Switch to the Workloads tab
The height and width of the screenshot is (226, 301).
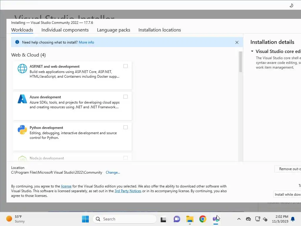pos(22,30)
